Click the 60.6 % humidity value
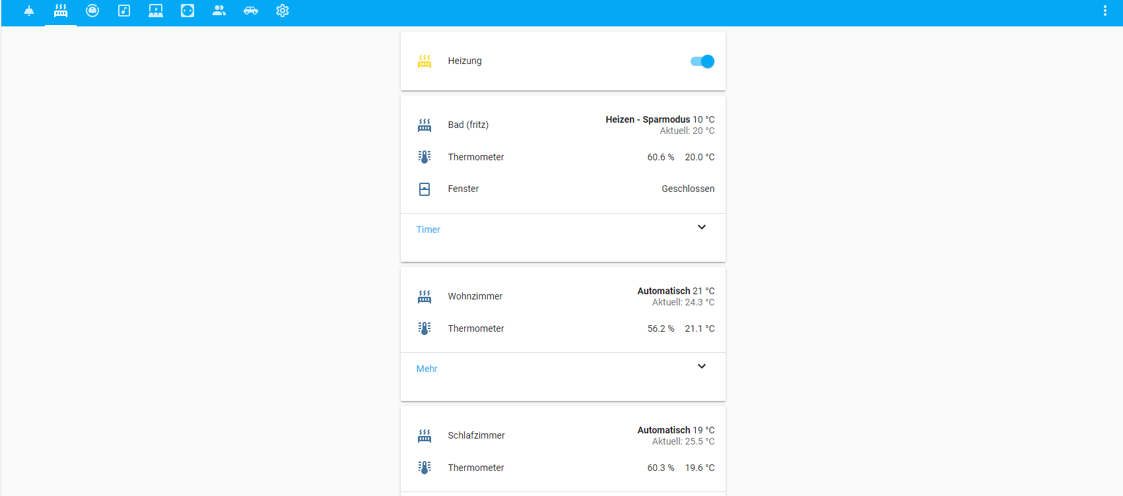 (x=661, y=157)
